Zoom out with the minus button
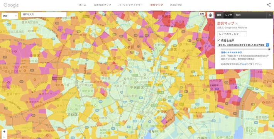 (4, 137)
